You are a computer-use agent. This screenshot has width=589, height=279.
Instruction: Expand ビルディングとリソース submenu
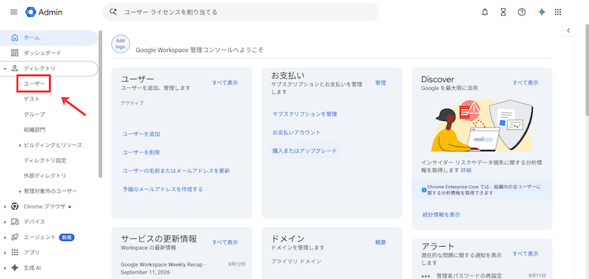20,145
